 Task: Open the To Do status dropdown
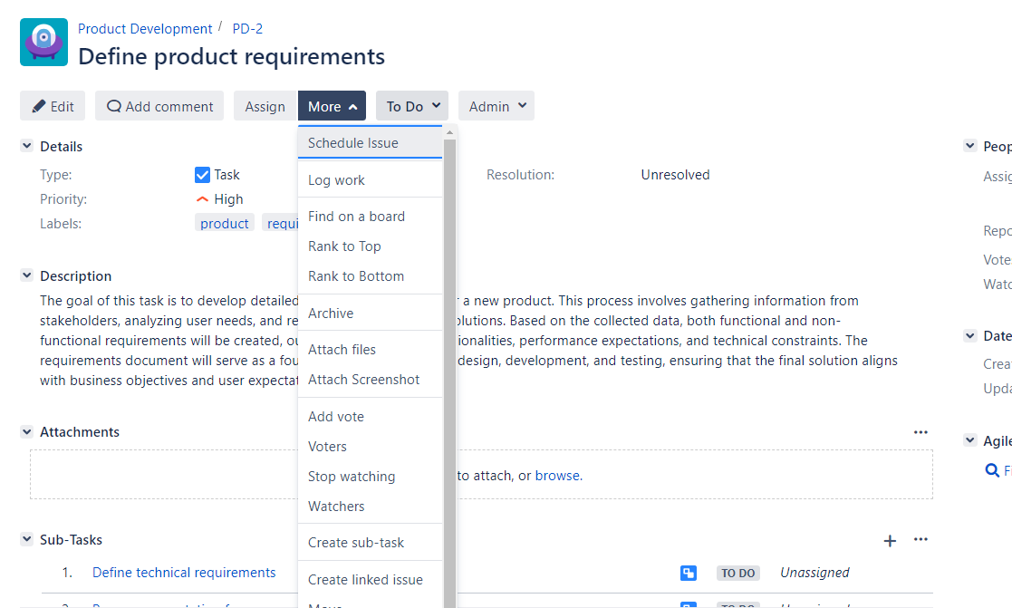[x=412, y=106]
